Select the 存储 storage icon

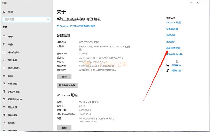click(4, 76)
